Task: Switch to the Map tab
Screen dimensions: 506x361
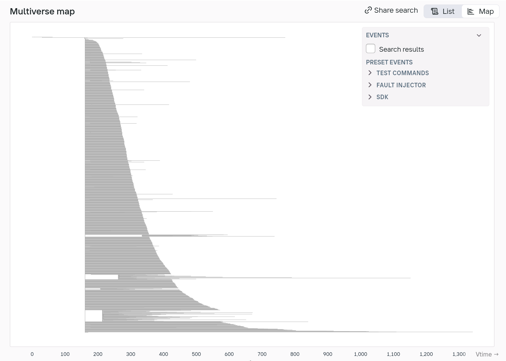Action: [x=481, y=11]
